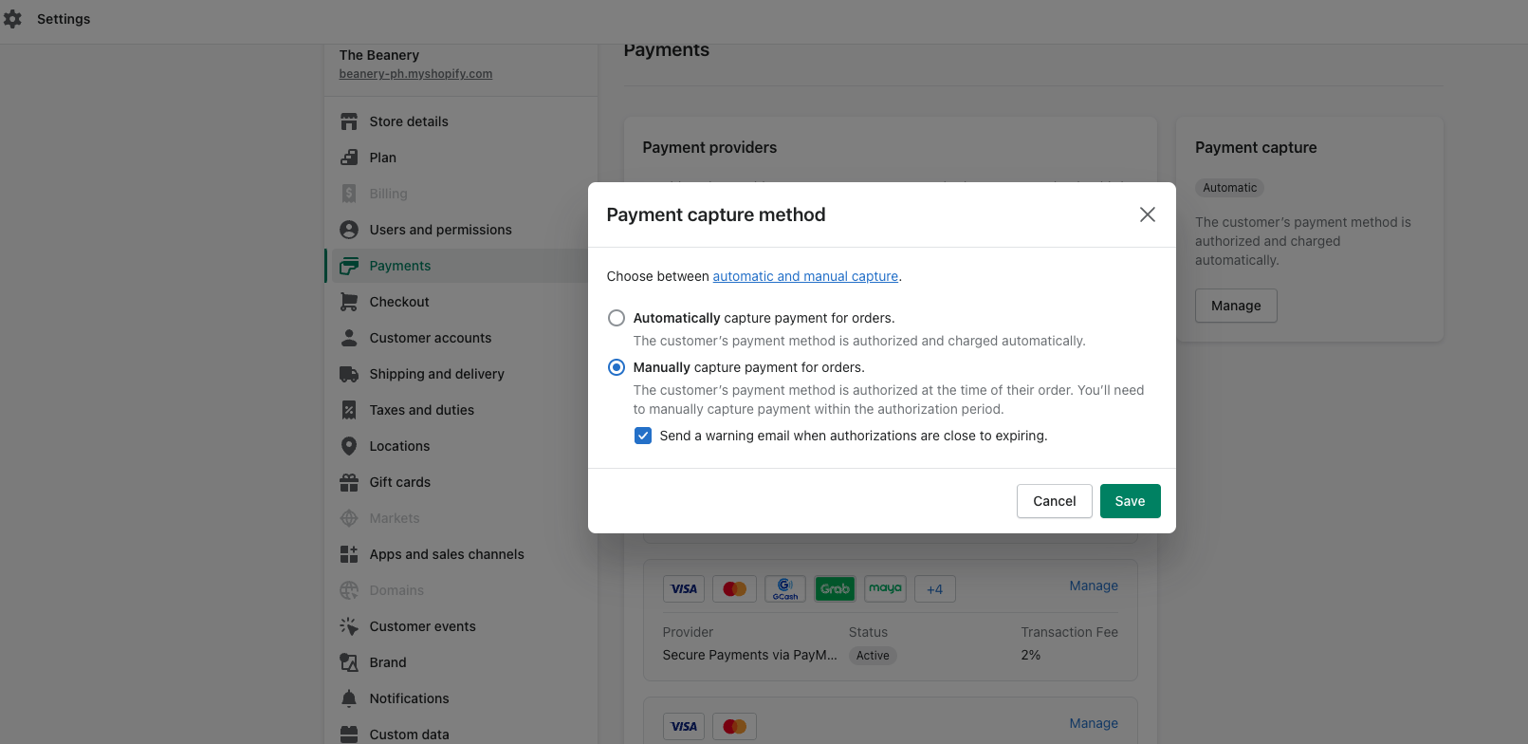Screen dimensions: 1528x744
Task: Click the Plan icon in sidebar
Action: 349,158
